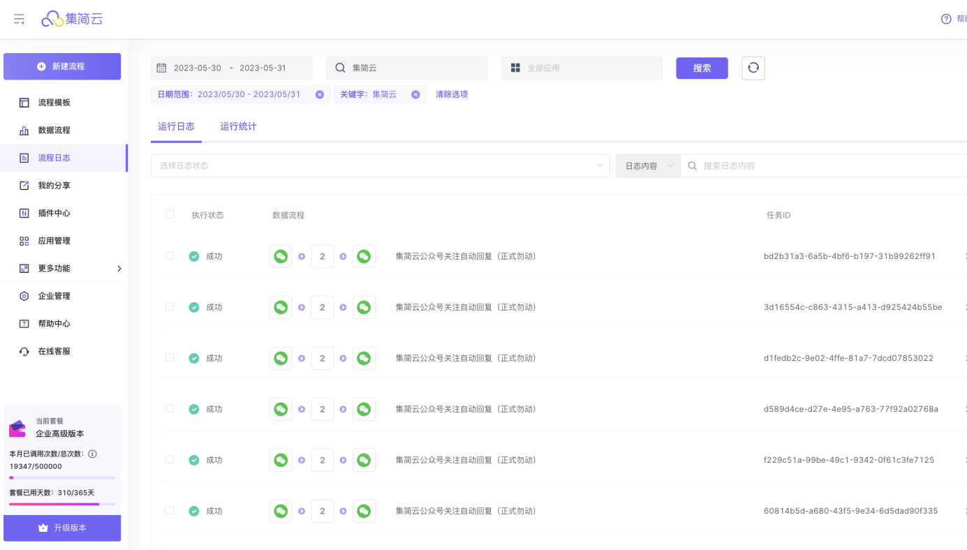
Task: Click the 企业管理 hexagon icon
Action: (x=24, y=296)
